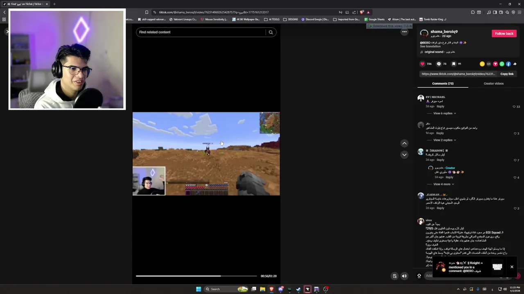Open Imported from Go... bookmarks folder
524x294 pixels.
346,19
